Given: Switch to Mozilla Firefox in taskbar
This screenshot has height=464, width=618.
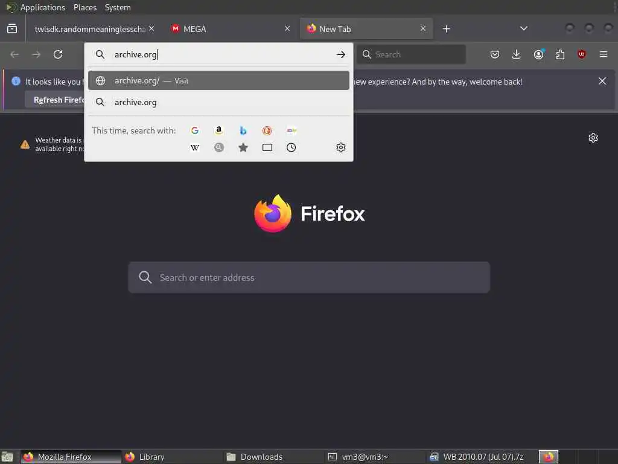Looking at the screenshot, I should pos(71,457).
